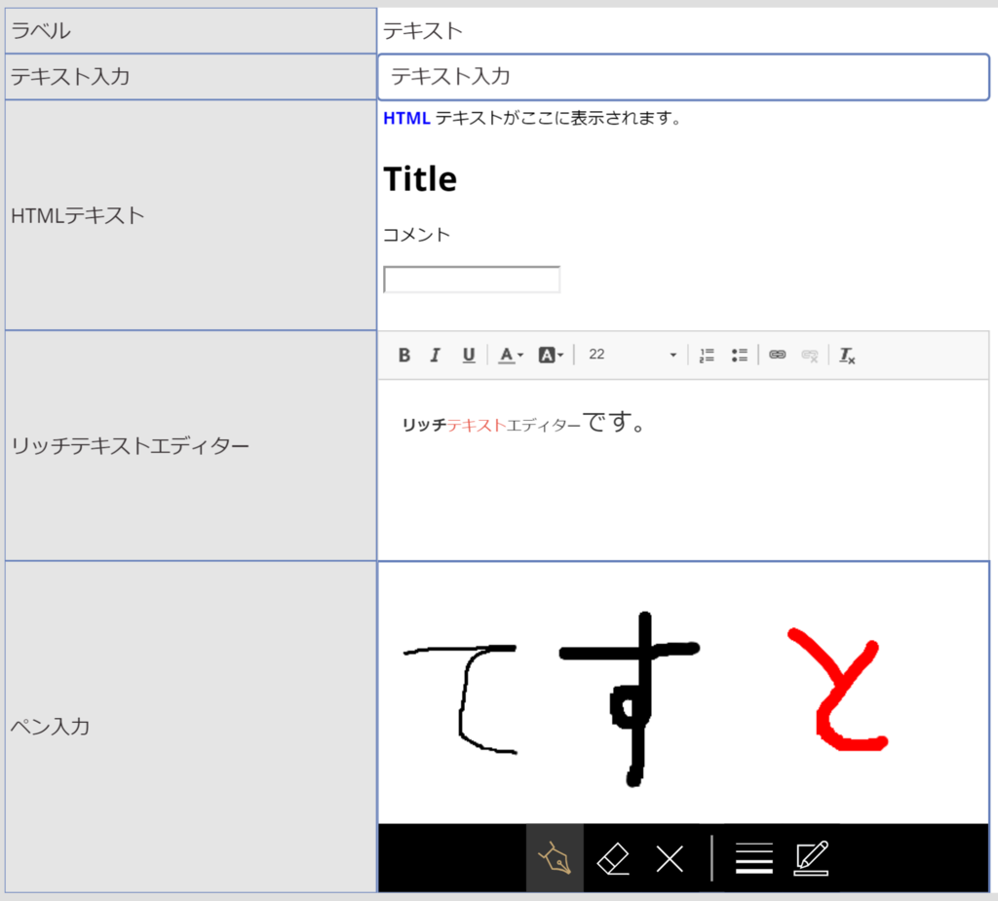Click the Remove Format icon

click(x=846, y=355)
